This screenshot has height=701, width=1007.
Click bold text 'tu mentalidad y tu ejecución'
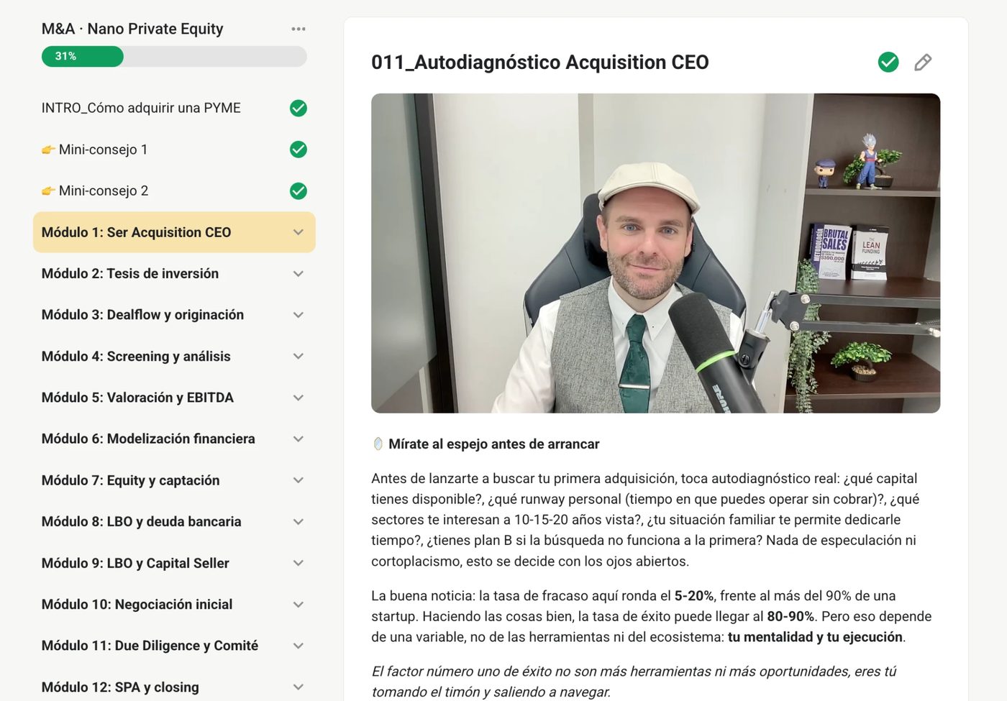pyautogui.click(x=815, y=637)
